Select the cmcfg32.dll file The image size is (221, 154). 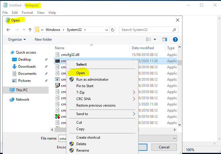pyautogui.click(x=70, y=55)
